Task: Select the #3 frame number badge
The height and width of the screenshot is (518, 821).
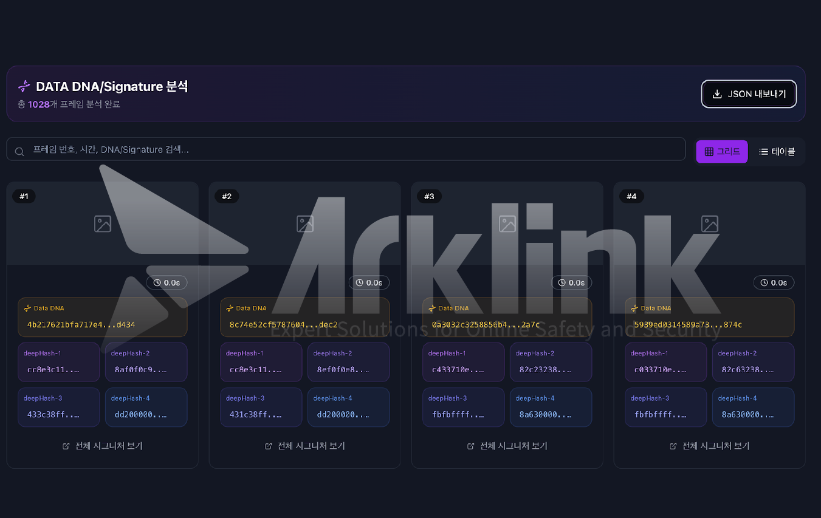Action: point(429,196)
